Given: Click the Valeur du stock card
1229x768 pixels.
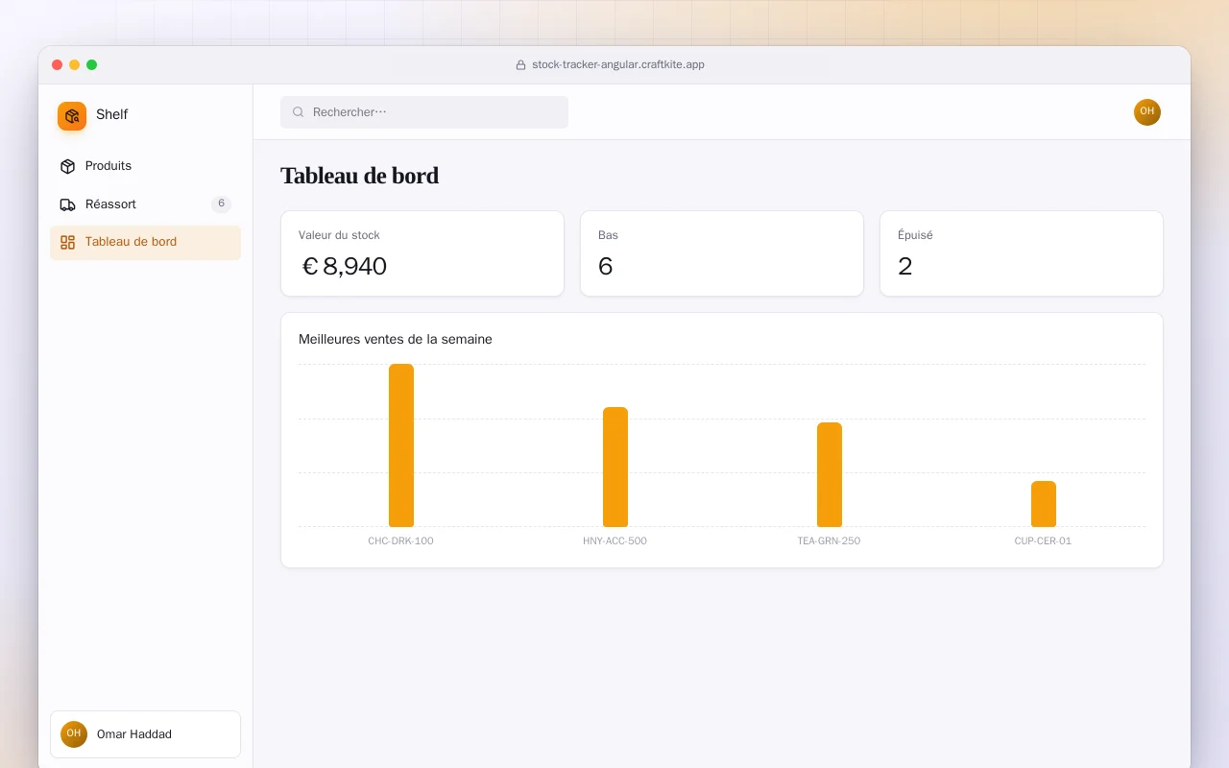Looking at the screenshot, I should pyautogui.click(x=422, y=253).
